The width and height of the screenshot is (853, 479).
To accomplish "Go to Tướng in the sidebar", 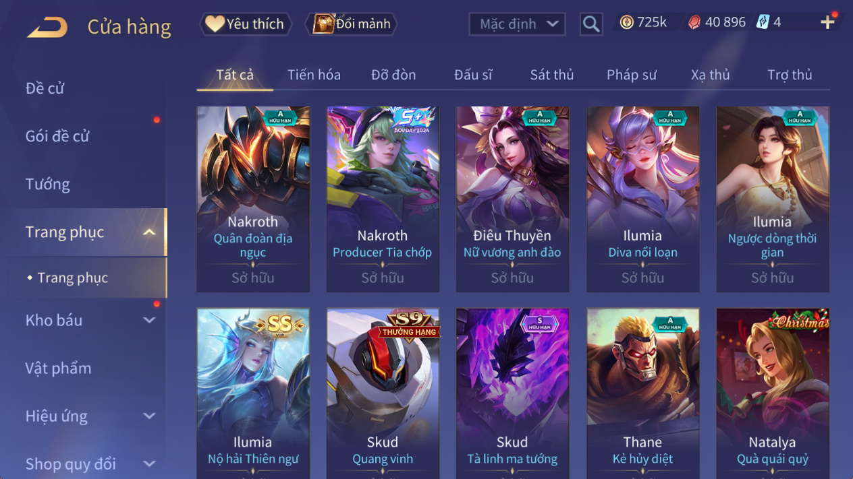I will click(47, 184).
